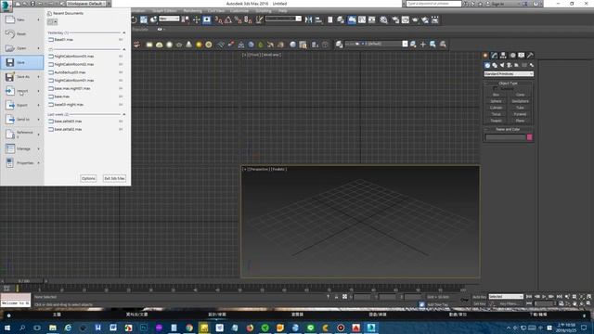Open the layer name dropdown on toolbar
This screenshot has height=334, width=594.
405,44
